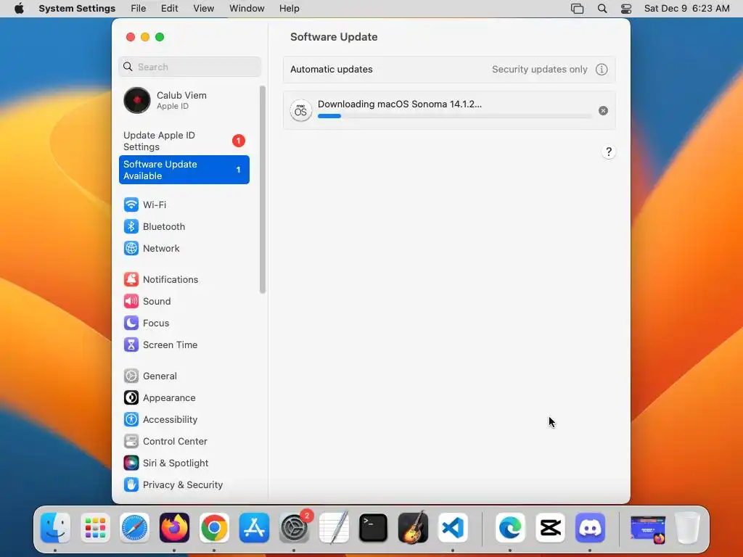Screen dimensions: 743x557
Task: Open the Apple menu
Action: (x=19, y=9)
